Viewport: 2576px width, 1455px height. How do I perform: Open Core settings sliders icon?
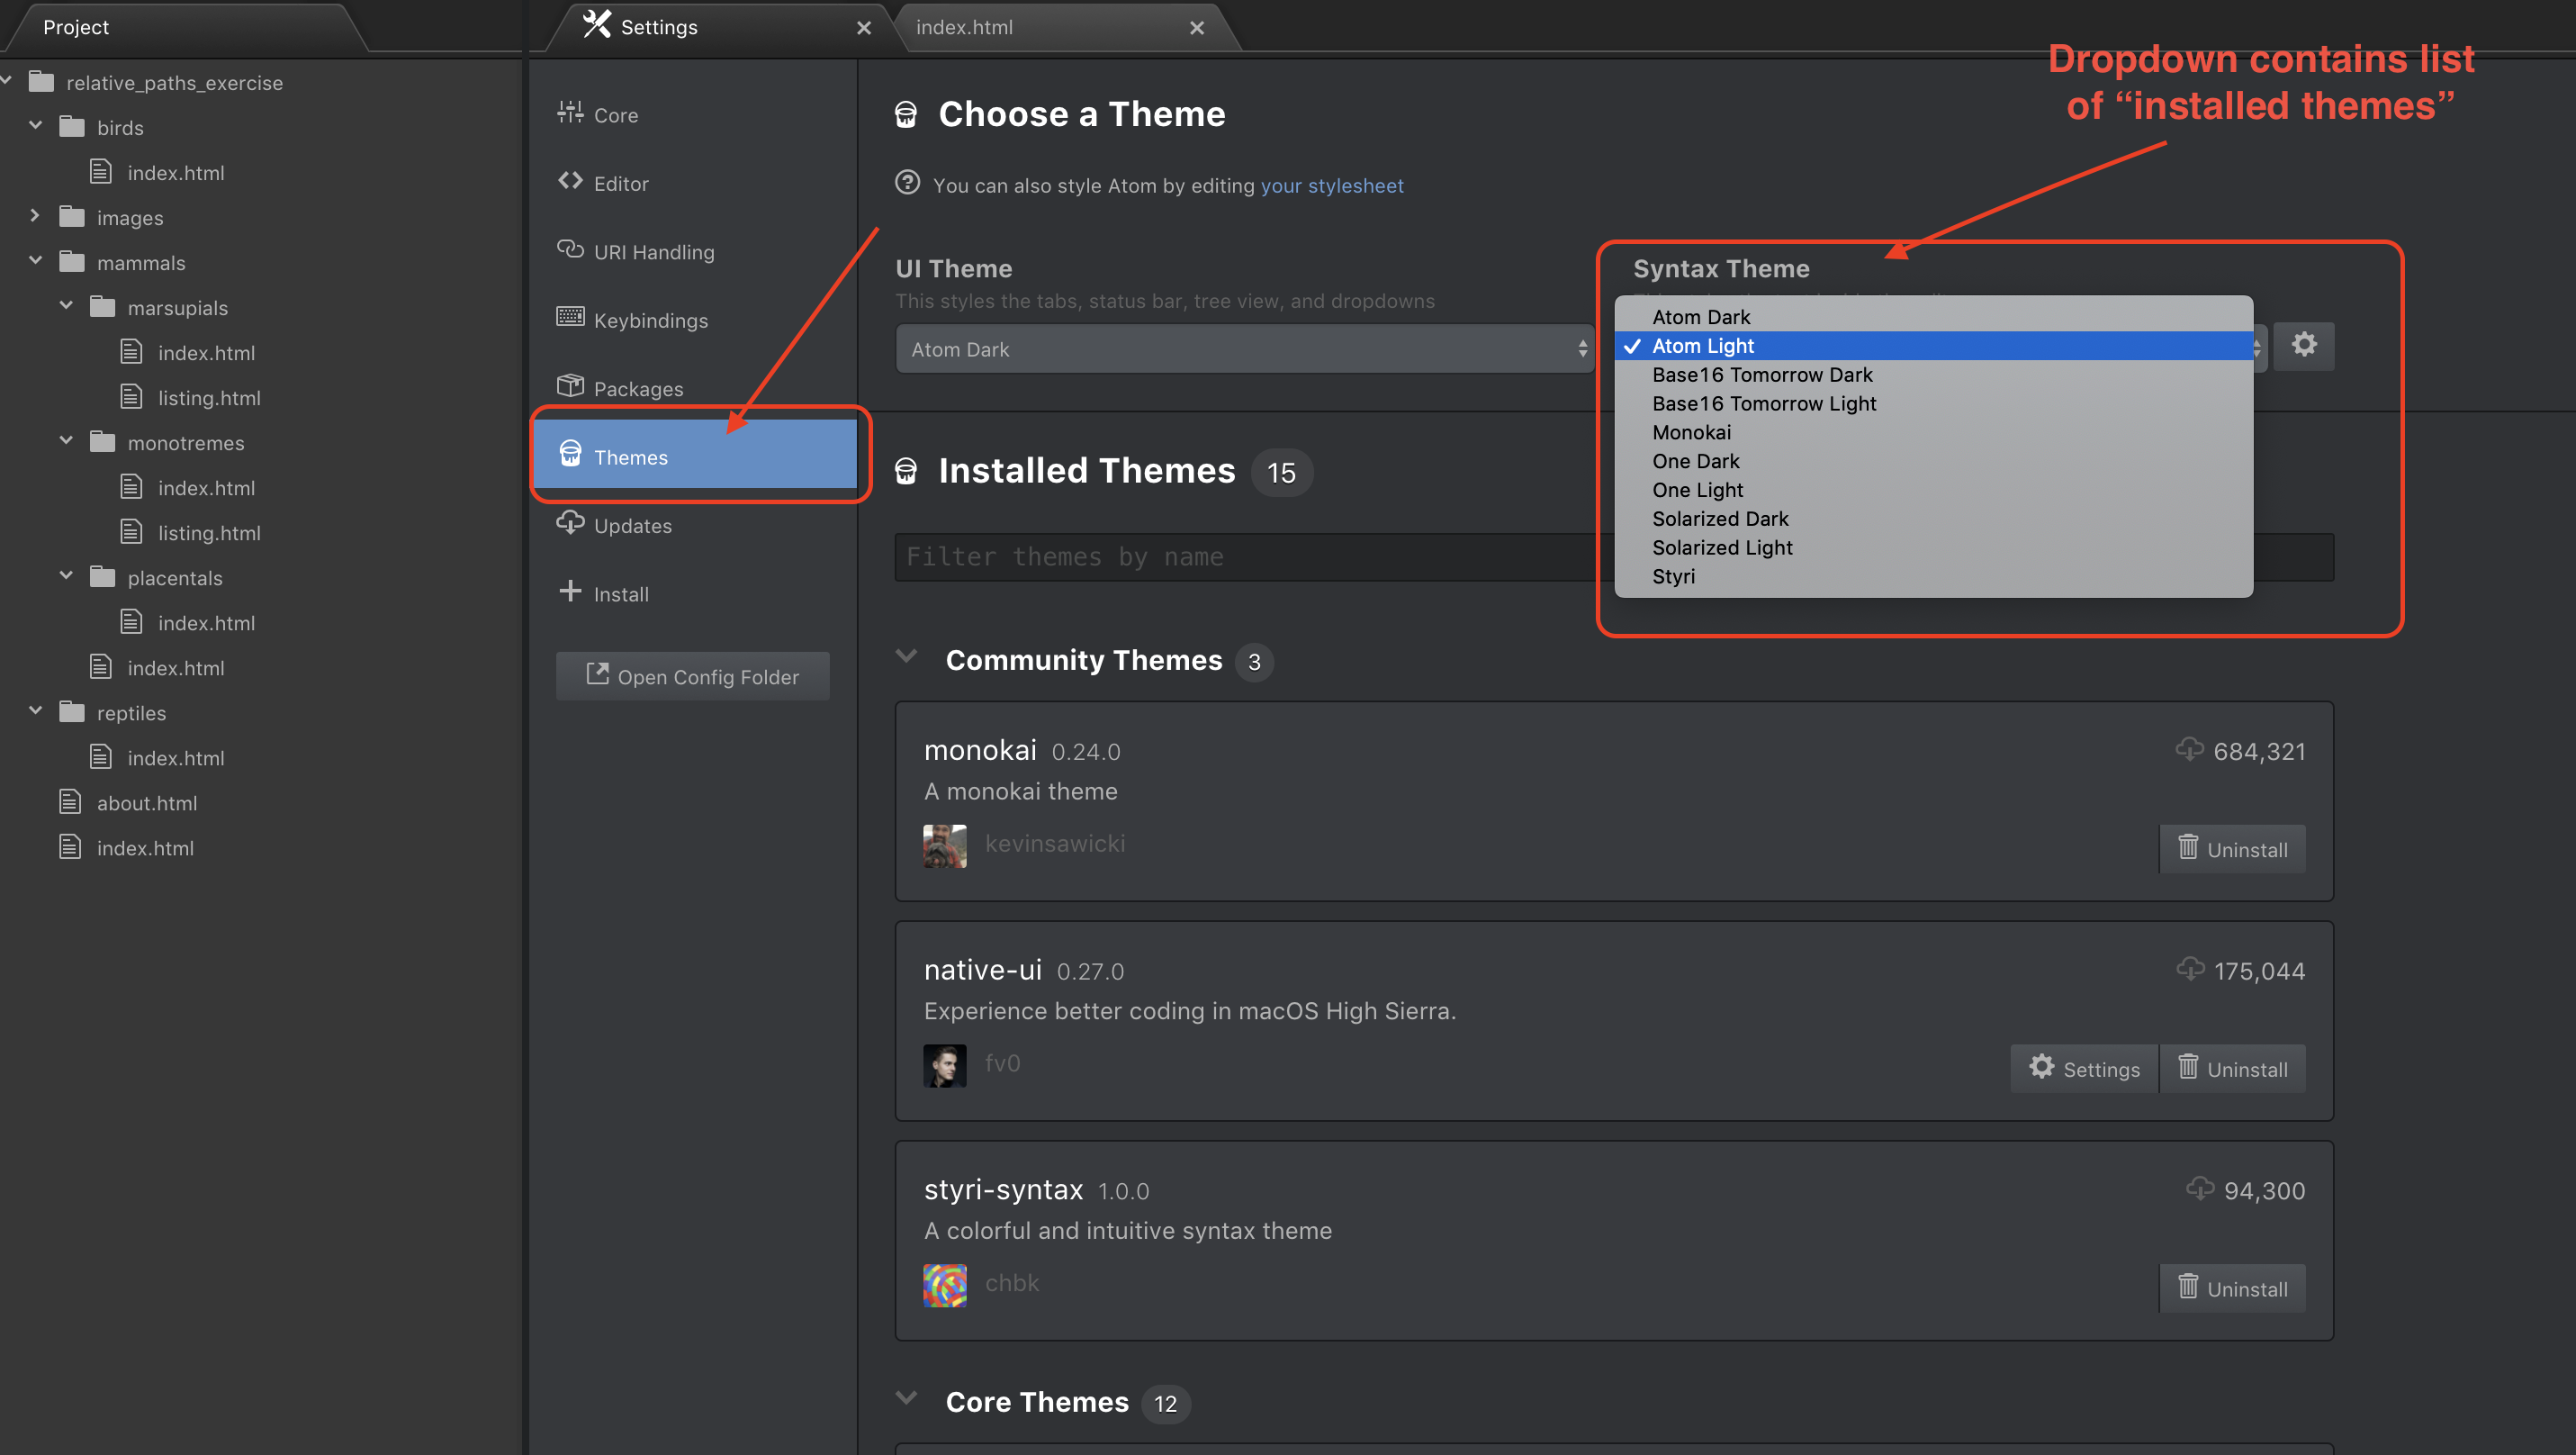click(x=570, y=113)
